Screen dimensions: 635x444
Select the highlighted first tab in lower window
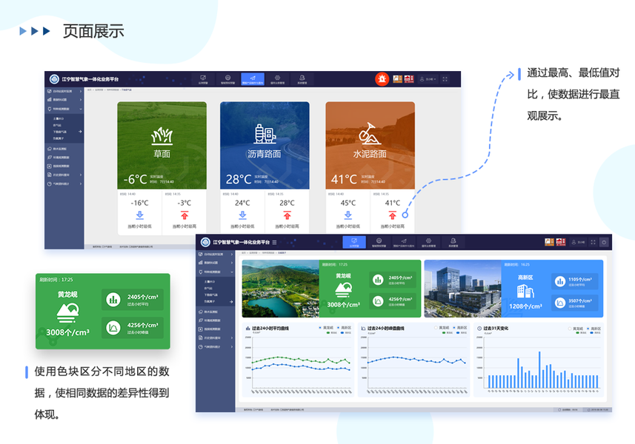tap(354, 242)
